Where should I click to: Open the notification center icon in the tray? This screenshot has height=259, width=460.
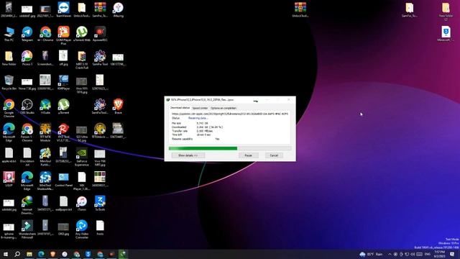click(x=452, y=254)
